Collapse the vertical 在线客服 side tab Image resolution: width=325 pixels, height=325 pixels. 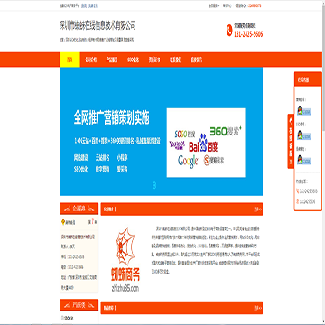tap(291, 141)
